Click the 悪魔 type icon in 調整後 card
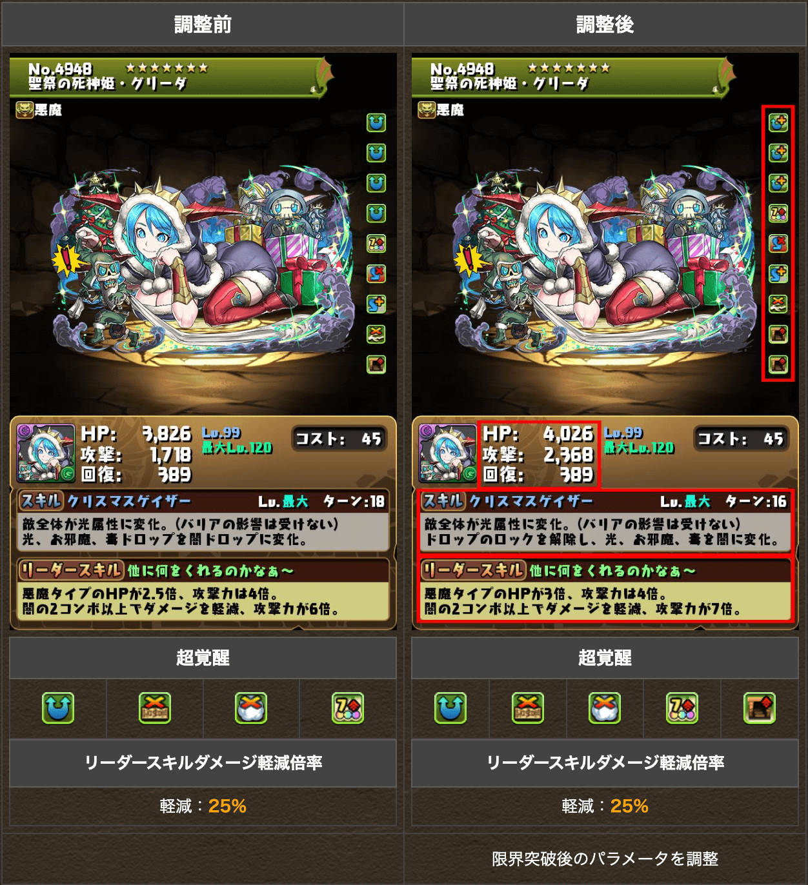 (427, 110)
